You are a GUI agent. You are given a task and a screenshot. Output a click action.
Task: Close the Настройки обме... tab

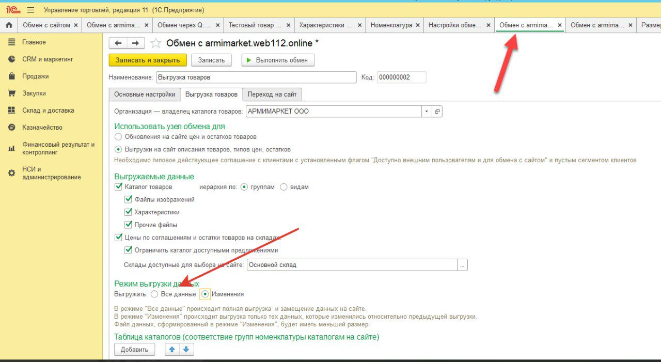(x=488, y=25)
